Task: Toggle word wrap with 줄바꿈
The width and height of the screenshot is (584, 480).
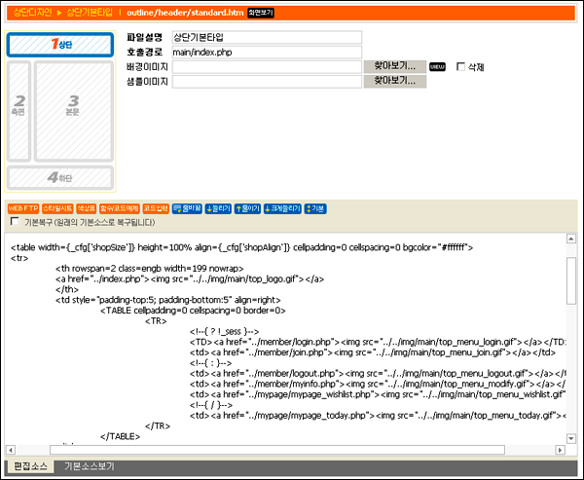Action: coord(187,208)
